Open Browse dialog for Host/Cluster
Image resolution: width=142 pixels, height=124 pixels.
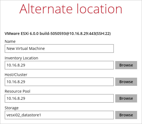pyautogui.click(x=126, y=82)
